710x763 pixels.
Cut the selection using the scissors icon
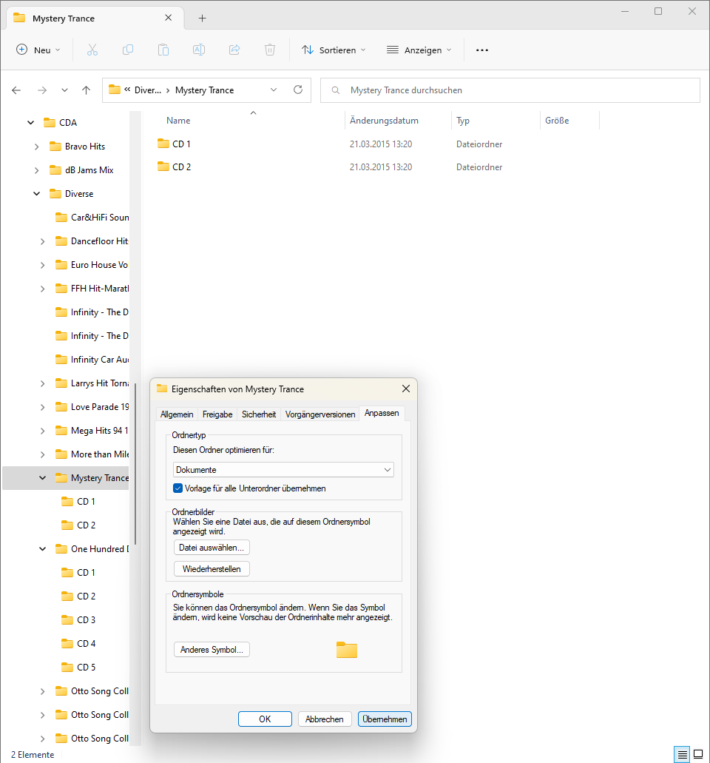click(x=92, y=50)
